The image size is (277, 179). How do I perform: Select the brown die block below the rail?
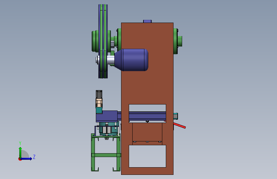[x=147, y=133]
